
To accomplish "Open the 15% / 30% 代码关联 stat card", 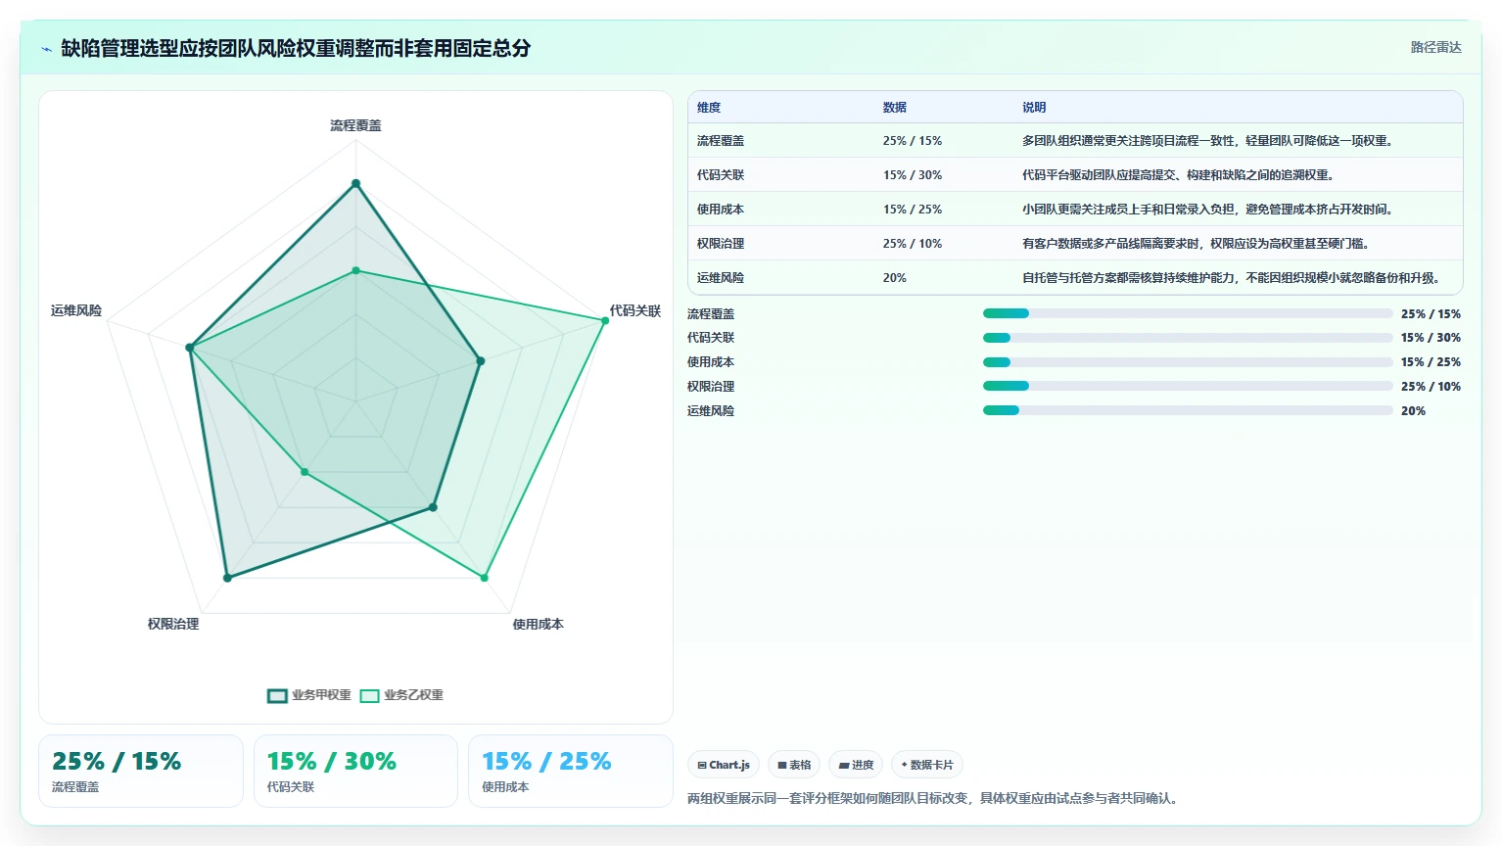I will click(355, 772).
